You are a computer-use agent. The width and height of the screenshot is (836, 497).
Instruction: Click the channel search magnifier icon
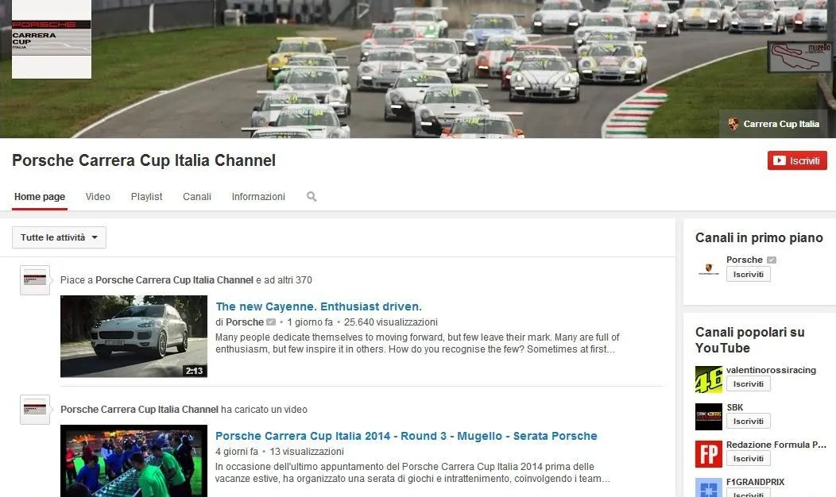[312, 197]
